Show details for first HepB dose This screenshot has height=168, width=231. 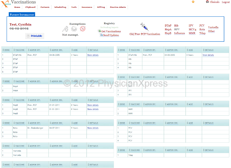point(93,105)
